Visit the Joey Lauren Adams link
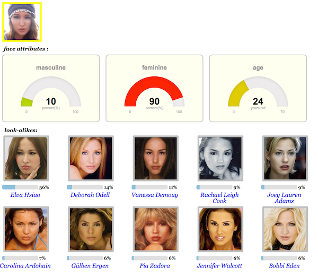 tap(284, 198)
